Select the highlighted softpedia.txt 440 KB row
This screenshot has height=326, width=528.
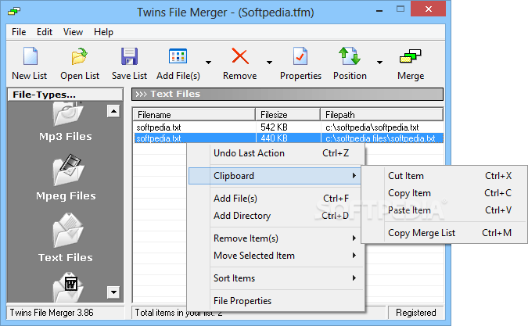pyautogui.click(x=288, y=138)
